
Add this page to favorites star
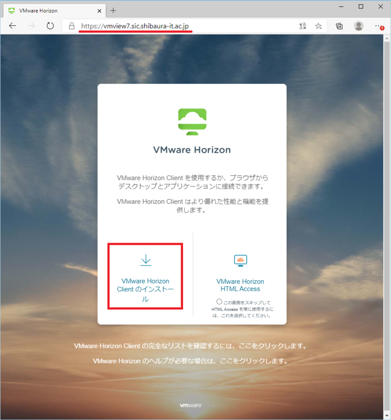[319, 26]
